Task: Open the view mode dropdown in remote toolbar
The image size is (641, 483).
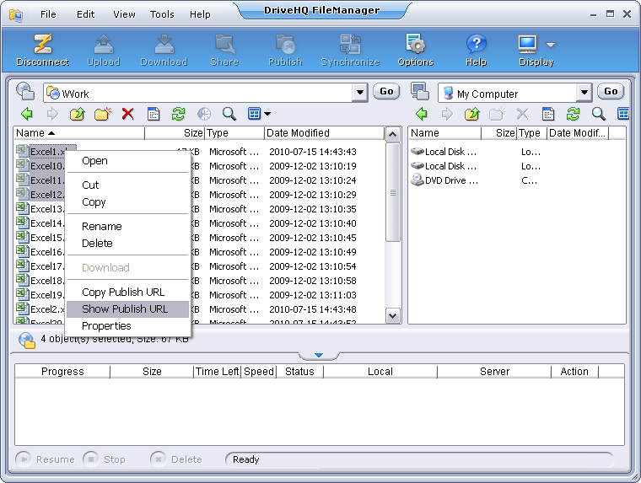Action: pos(267,114)
